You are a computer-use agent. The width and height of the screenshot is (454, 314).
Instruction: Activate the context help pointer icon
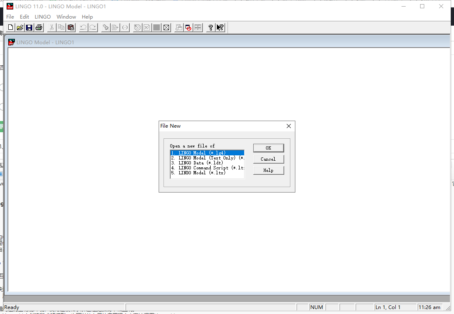click(x=220, y=28)
